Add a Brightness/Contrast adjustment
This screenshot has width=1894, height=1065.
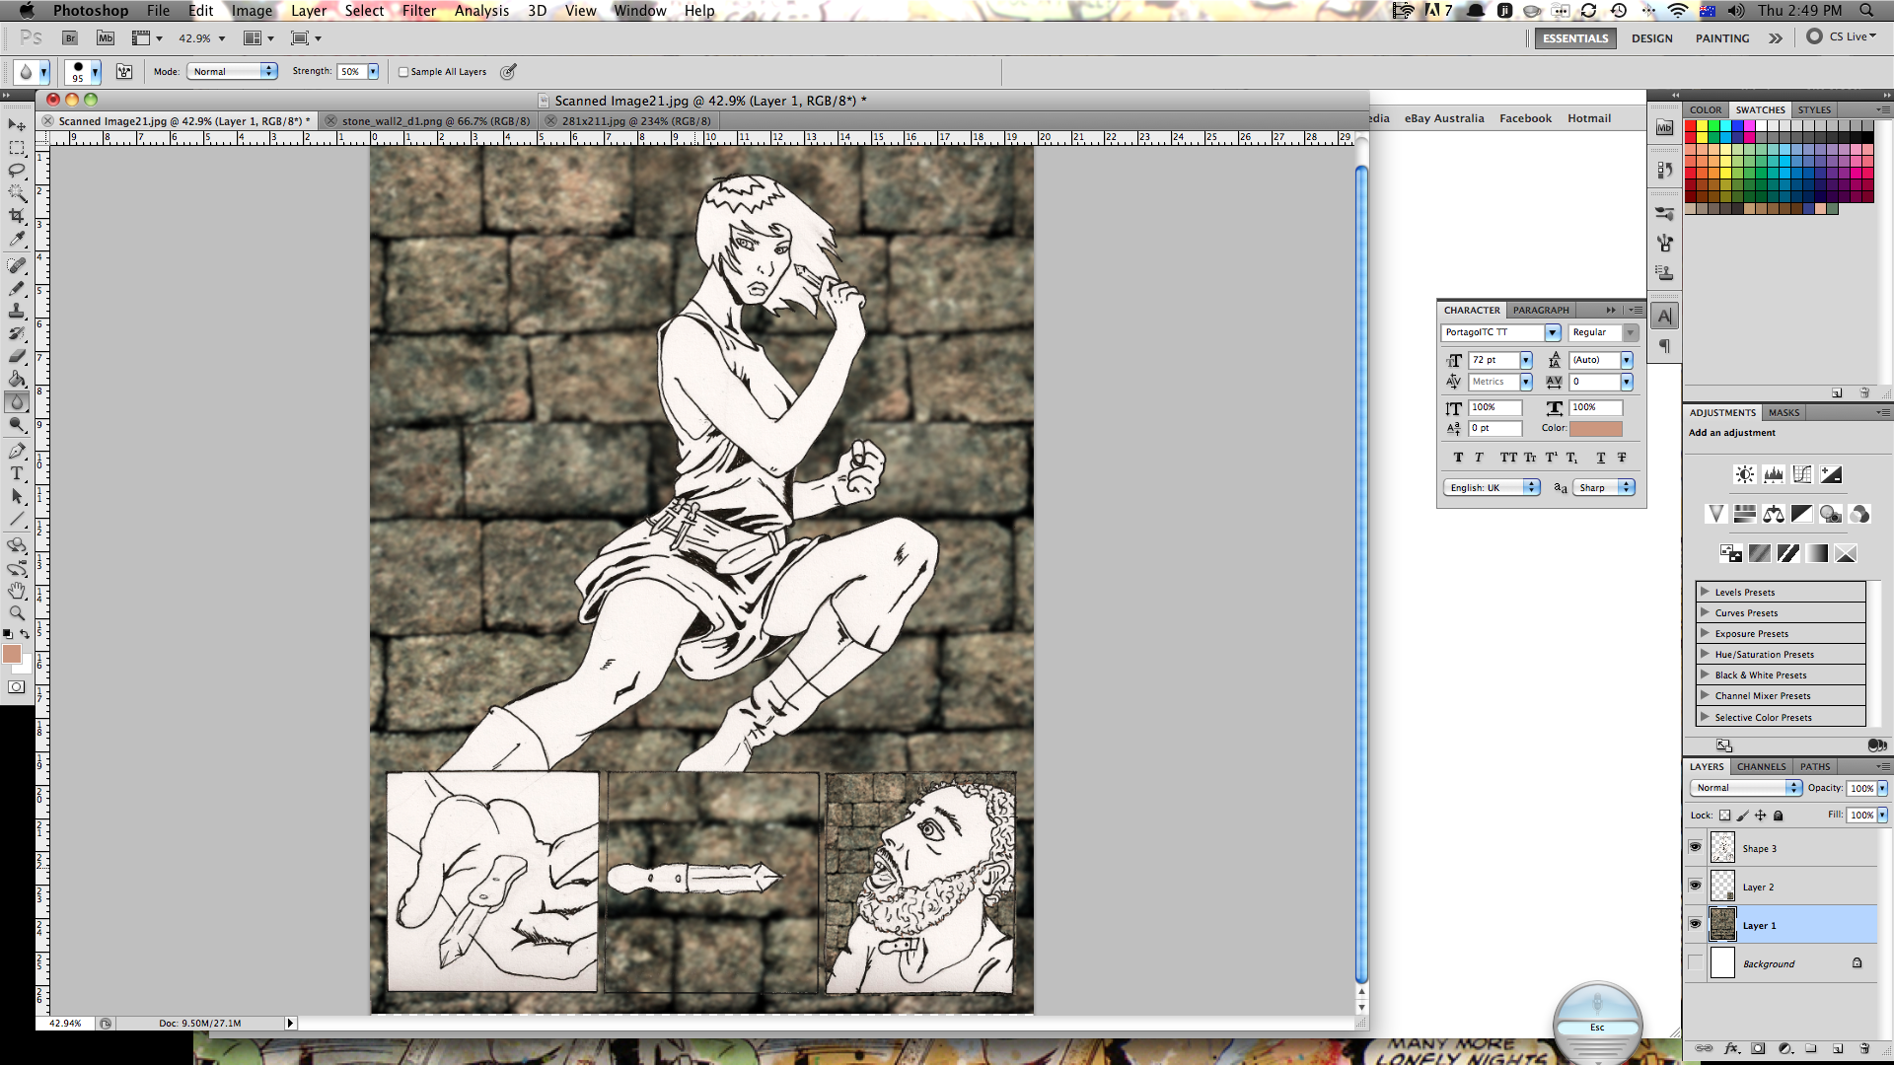pos(1745,474)
